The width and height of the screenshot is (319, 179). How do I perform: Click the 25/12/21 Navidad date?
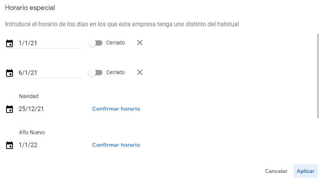[x=31, y=109]
